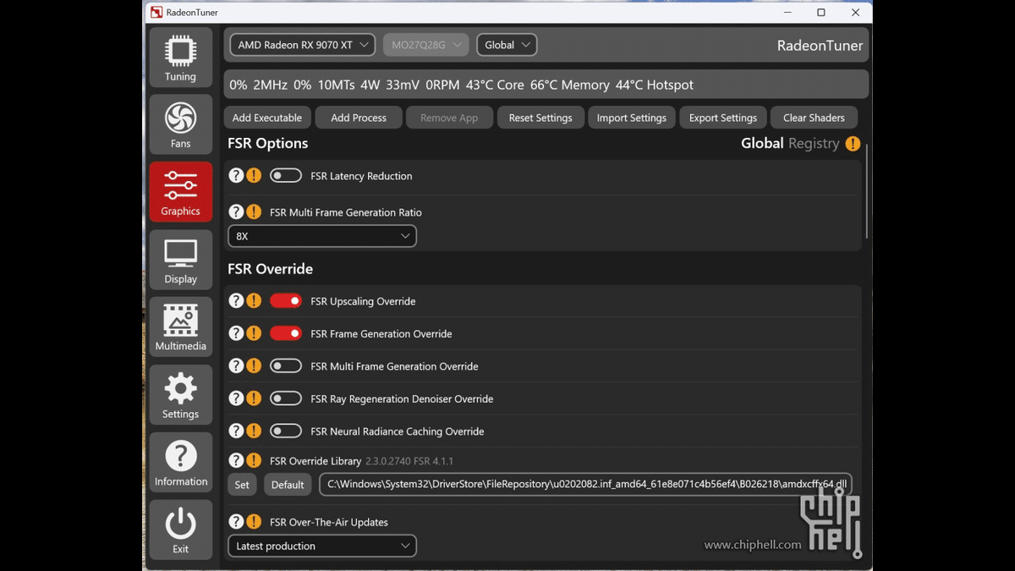Click the Clear Shaders button

pos(814,118)
